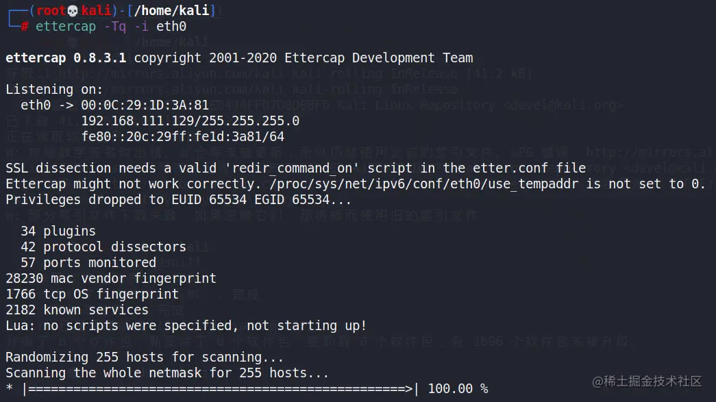The image size is (716, 402).
Task: Click the IPv6 address fe80::20c:29ff:fe1d:3a81/64
Action: click(x=183, y=137)
